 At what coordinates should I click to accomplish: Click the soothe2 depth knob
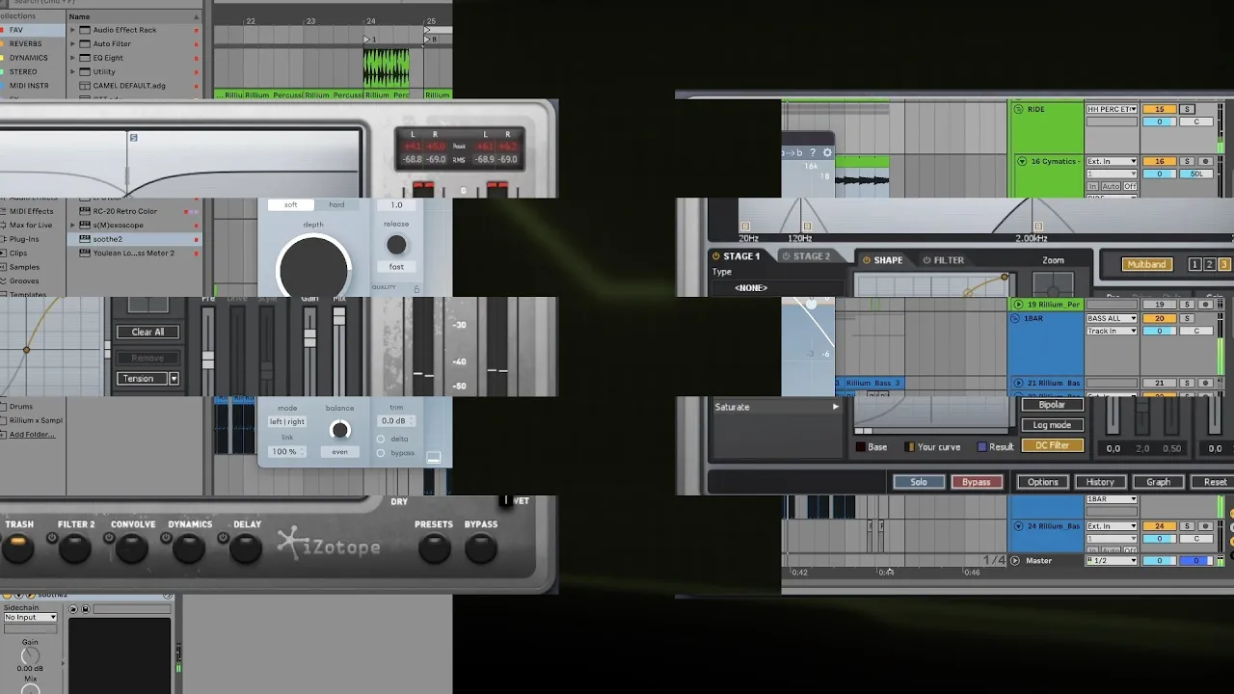click(x=313, y=268)
